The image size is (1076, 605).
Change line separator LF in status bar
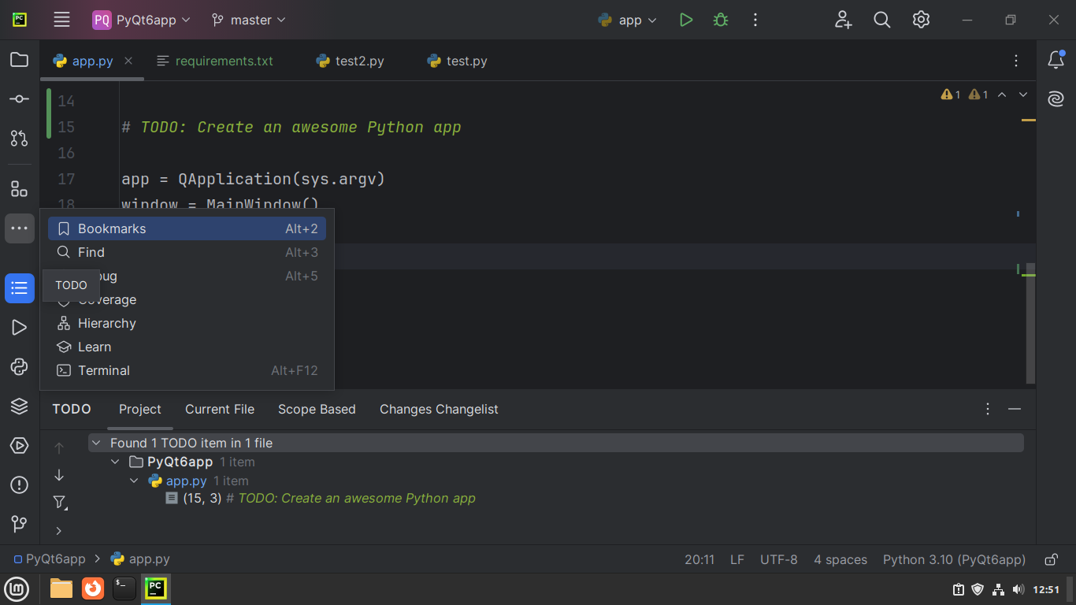pos(737,559)
